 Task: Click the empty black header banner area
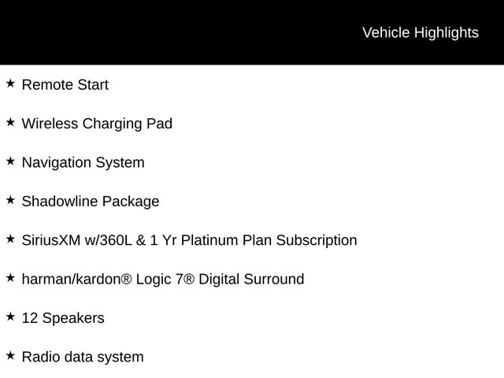(157, 32)
